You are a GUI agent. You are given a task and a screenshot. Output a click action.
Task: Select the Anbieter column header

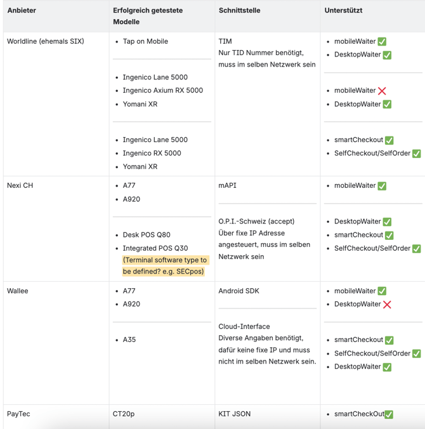coord(22,10)
